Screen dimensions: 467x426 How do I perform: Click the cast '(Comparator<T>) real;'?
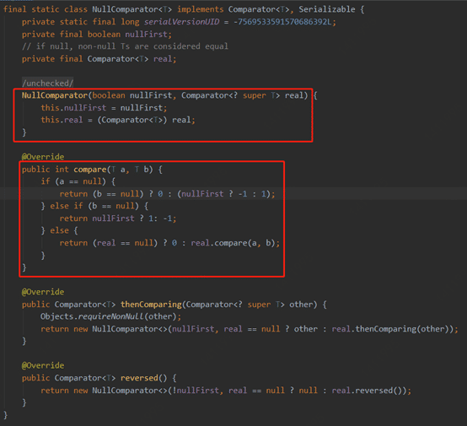[146, 120]
